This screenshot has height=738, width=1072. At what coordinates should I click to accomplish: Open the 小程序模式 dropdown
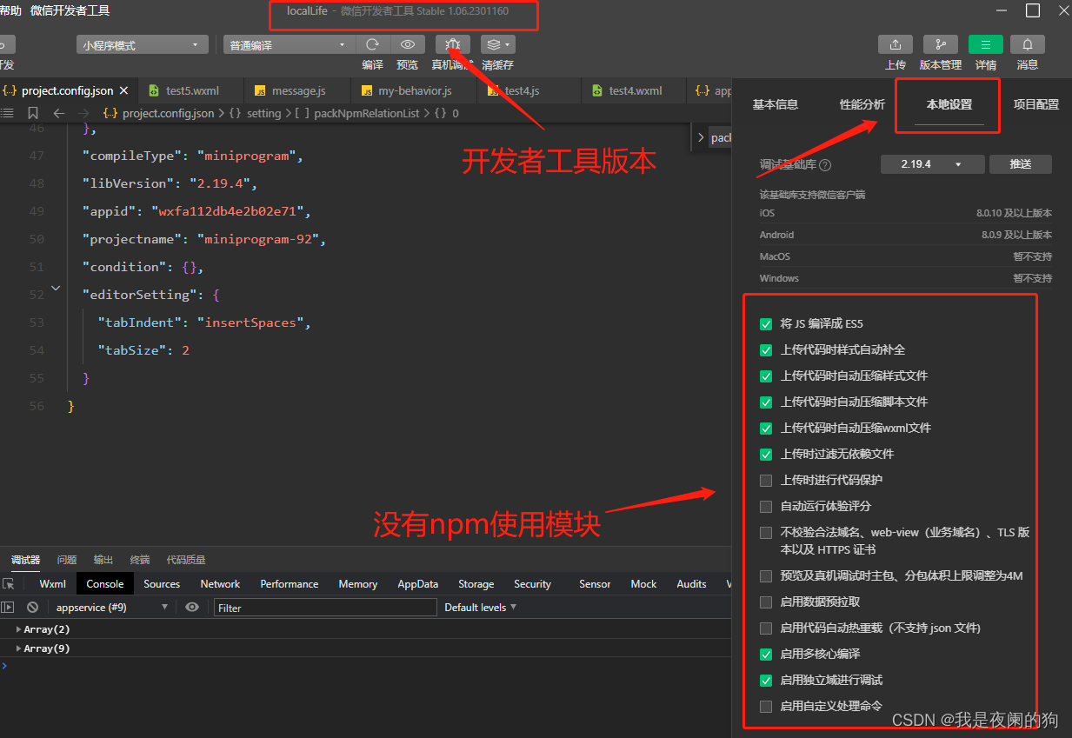coord(142,45)
